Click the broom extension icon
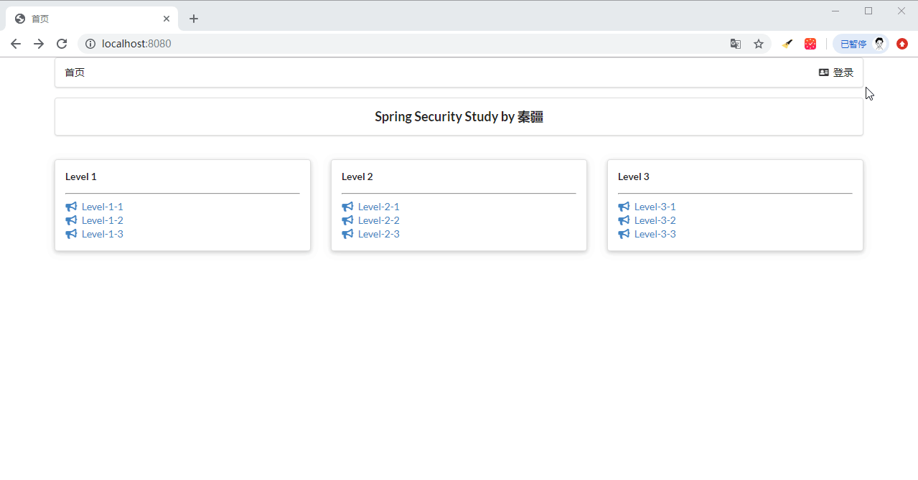Image resolution: width=918 pixels, height=480 pixels. point(787,44)
